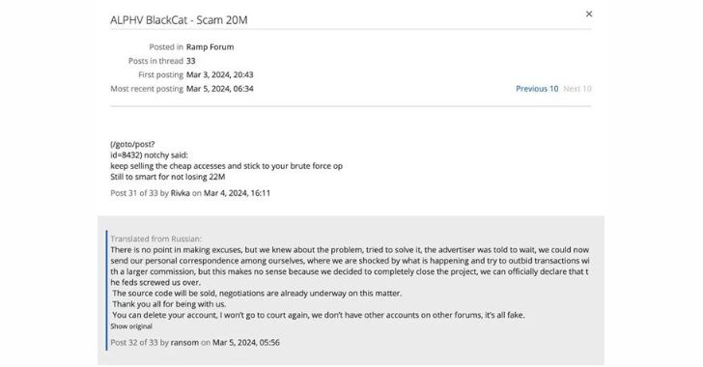Open author Rivka's profile name
The image size is (703, 367).
[x=181, y=193]
